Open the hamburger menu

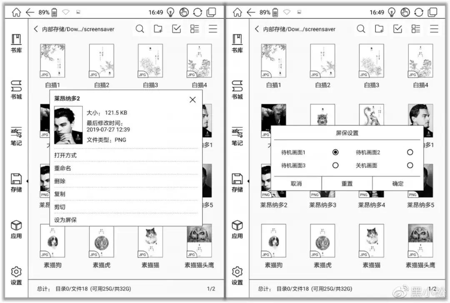[x=213, y=29]
